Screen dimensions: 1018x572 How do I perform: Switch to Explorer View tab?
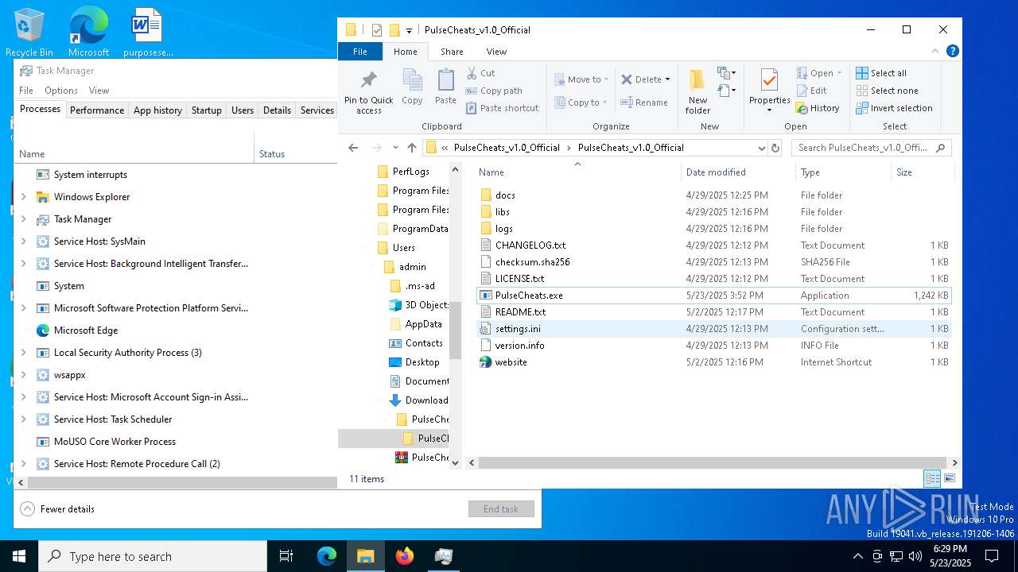click(x=496, y=52)
